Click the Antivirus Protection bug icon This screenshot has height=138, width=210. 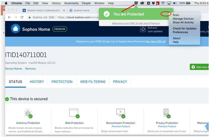click(x=28, y=113)
